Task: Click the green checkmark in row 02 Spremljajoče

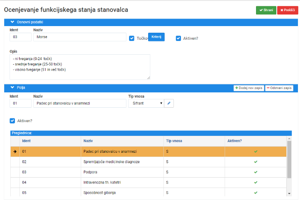Action: (256, 162)
